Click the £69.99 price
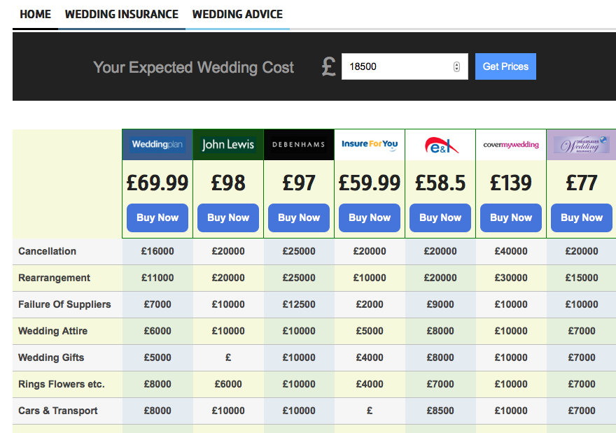Image resolution: width=616 pixels, height=433 pixels. (x=157, y=183)
